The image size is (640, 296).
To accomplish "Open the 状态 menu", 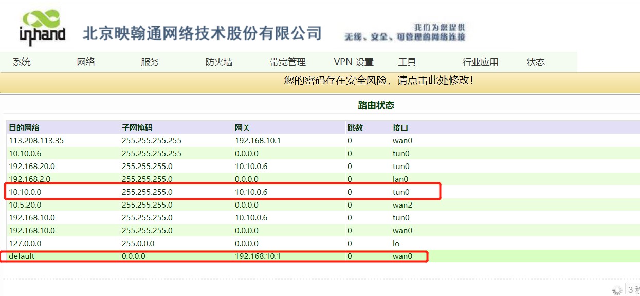I will tap(536, 62).
